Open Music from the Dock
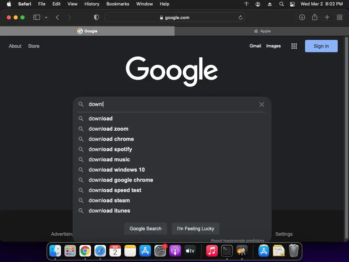Viewport: 349px width, 262px height. tap(212, 251)
